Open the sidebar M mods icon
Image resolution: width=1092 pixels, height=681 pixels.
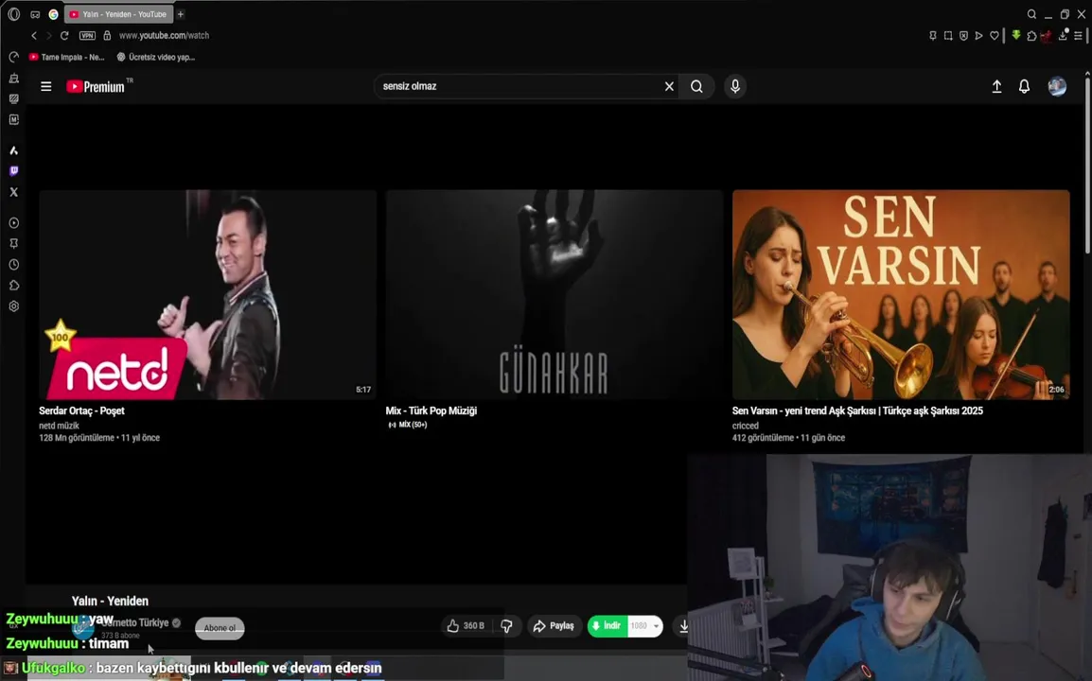(14, 120)
